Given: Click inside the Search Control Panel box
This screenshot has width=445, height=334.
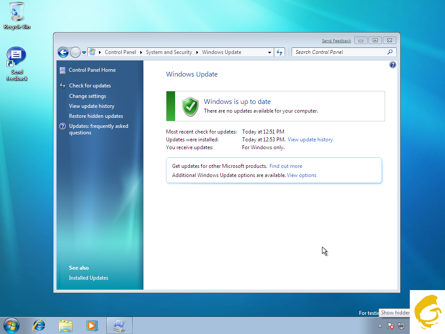Looking at the screenshot, I should coord(339,52).
